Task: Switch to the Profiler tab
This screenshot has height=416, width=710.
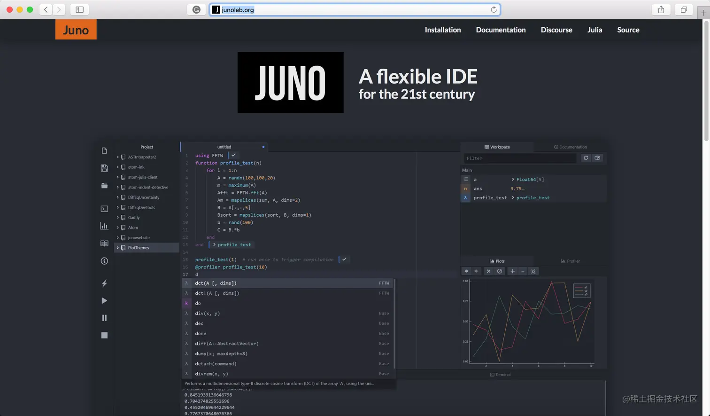Action: pyautogui.click(x=570, y=261)
